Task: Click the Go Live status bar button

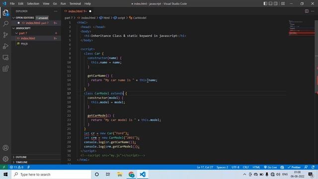Action: [x=270, y=167]
